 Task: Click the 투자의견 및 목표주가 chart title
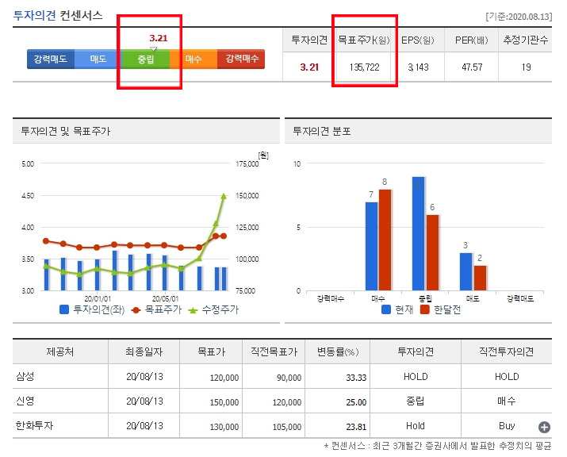(66, 131)
